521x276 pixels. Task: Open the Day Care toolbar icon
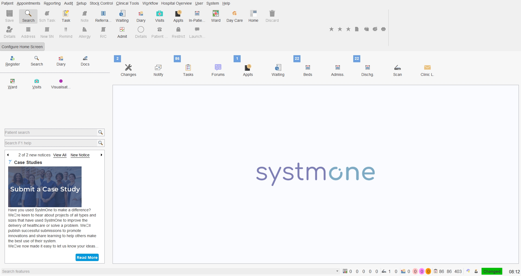click(x=235, y=16)
